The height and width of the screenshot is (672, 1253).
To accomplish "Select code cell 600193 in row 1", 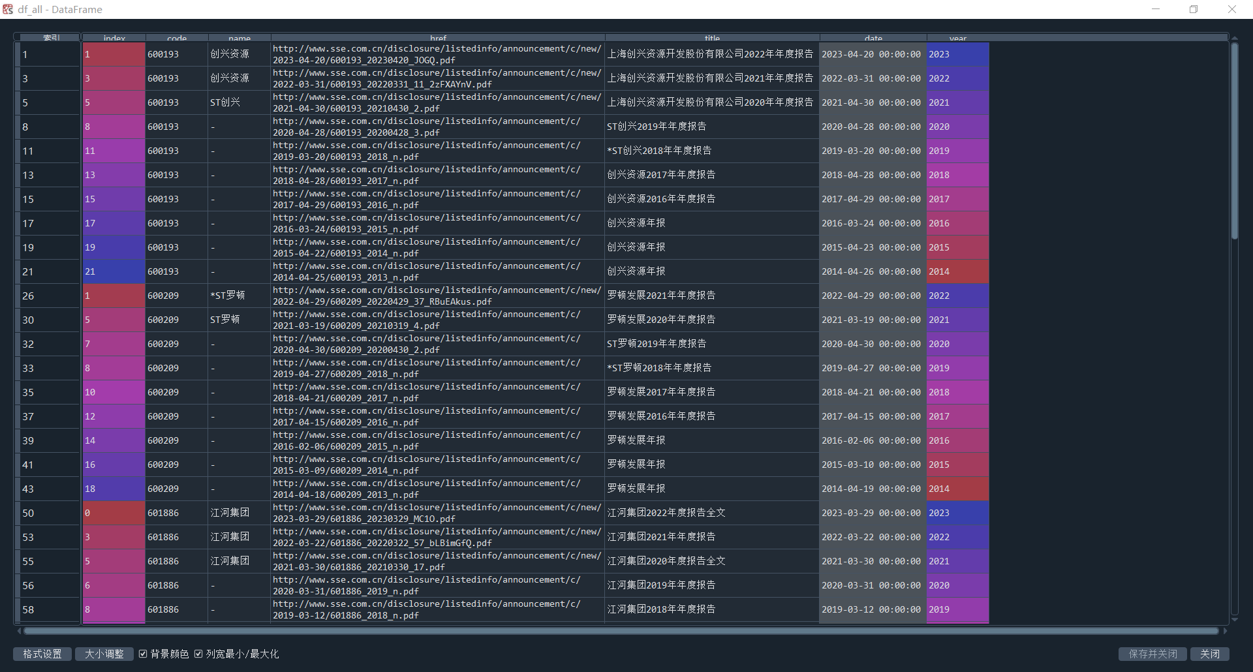I will coord(177,54).
